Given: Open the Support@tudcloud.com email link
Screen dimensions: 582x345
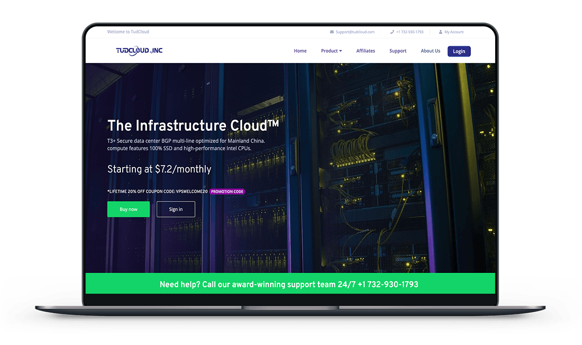Looking at the screenshot, I should 355,32.
